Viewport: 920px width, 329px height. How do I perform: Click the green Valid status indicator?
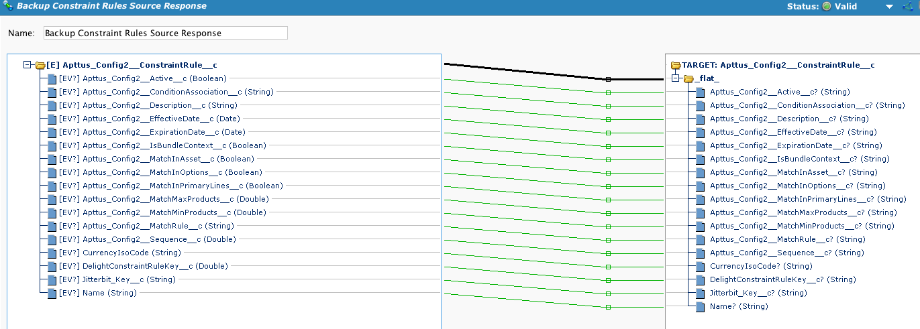point(826,6)
